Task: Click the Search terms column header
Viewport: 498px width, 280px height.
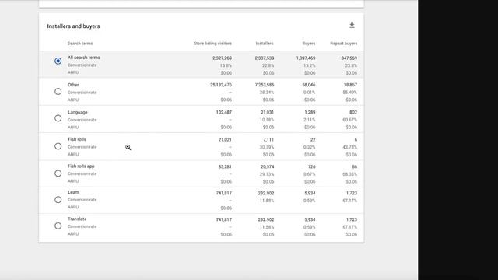Action: 80,44
